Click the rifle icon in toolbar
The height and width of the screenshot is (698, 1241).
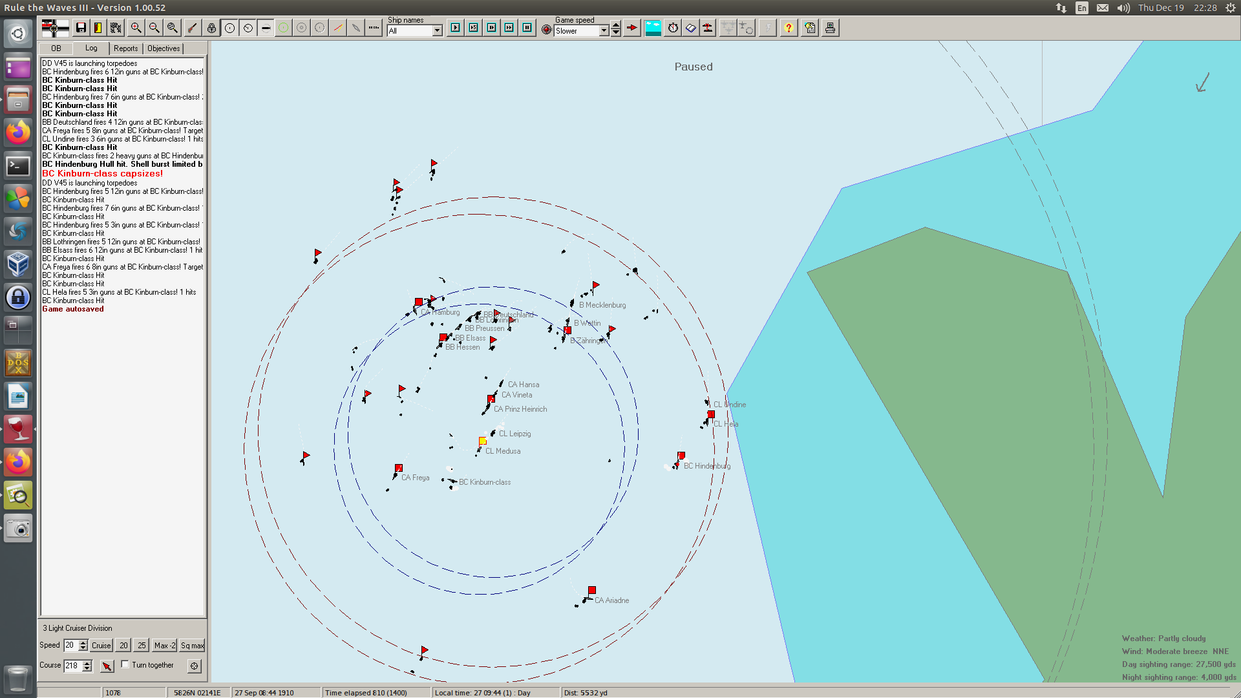pos(193,28)
